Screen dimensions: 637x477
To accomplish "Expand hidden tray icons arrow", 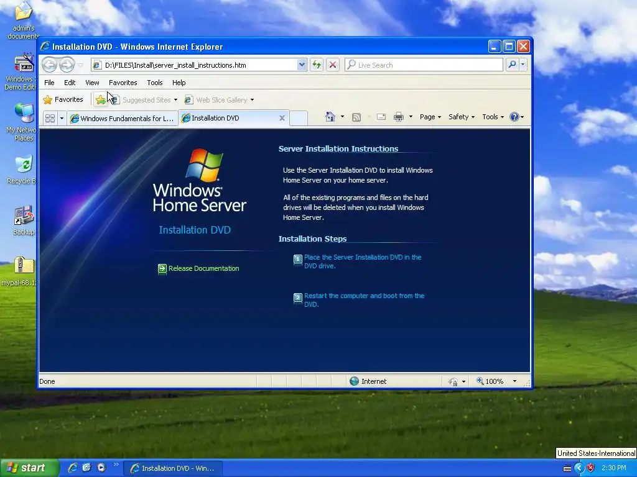I will point(579,468).
